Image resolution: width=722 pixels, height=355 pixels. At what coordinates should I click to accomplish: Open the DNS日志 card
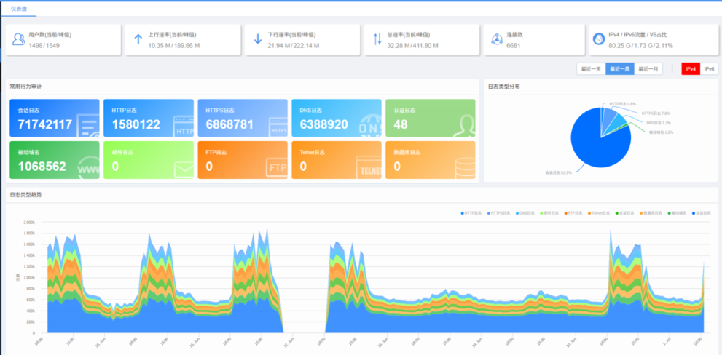pyautogui.click(x=337, y=118)
